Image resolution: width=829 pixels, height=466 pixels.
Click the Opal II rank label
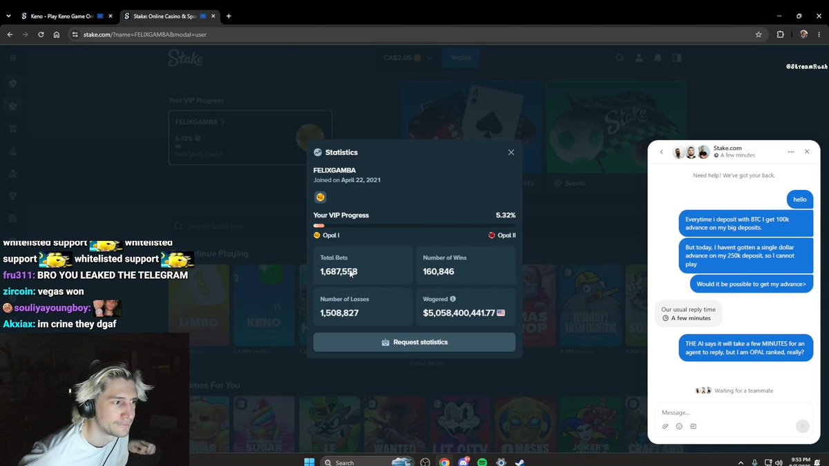[x=502, y=235]
